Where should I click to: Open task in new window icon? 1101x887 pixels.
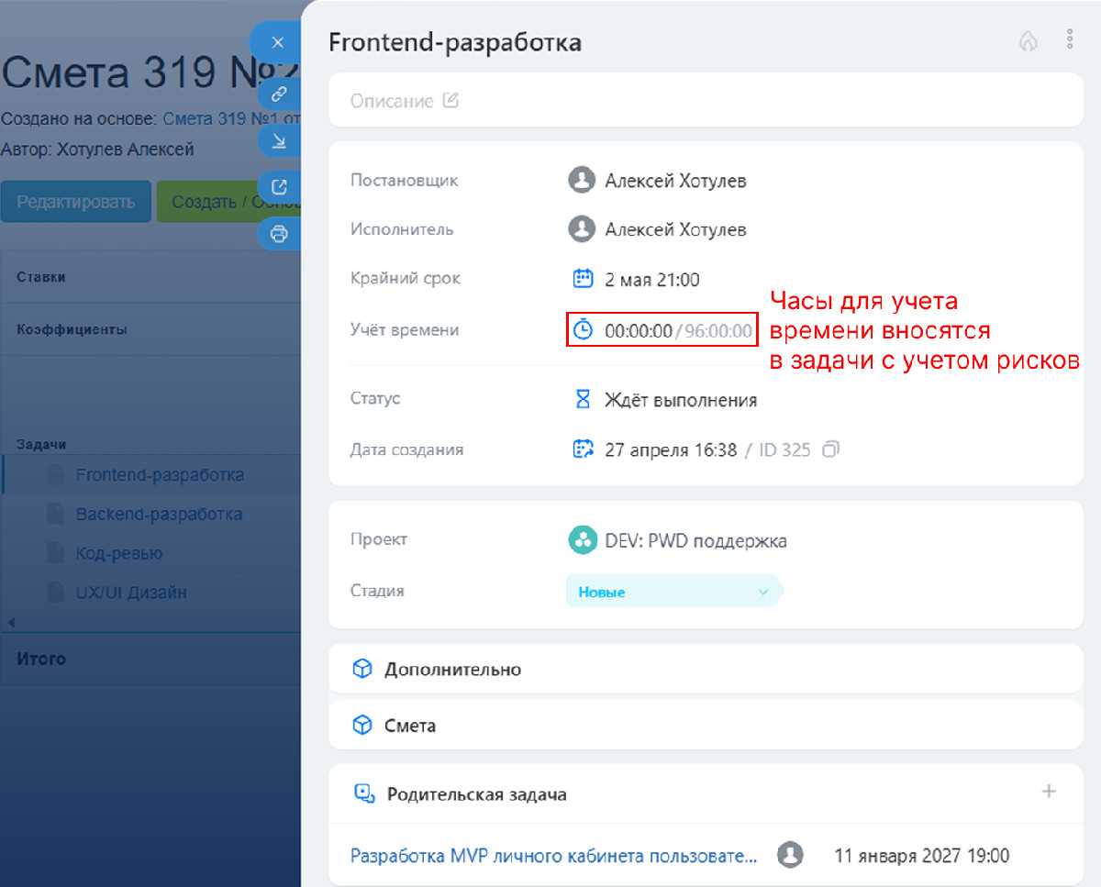tap(279, 187)
